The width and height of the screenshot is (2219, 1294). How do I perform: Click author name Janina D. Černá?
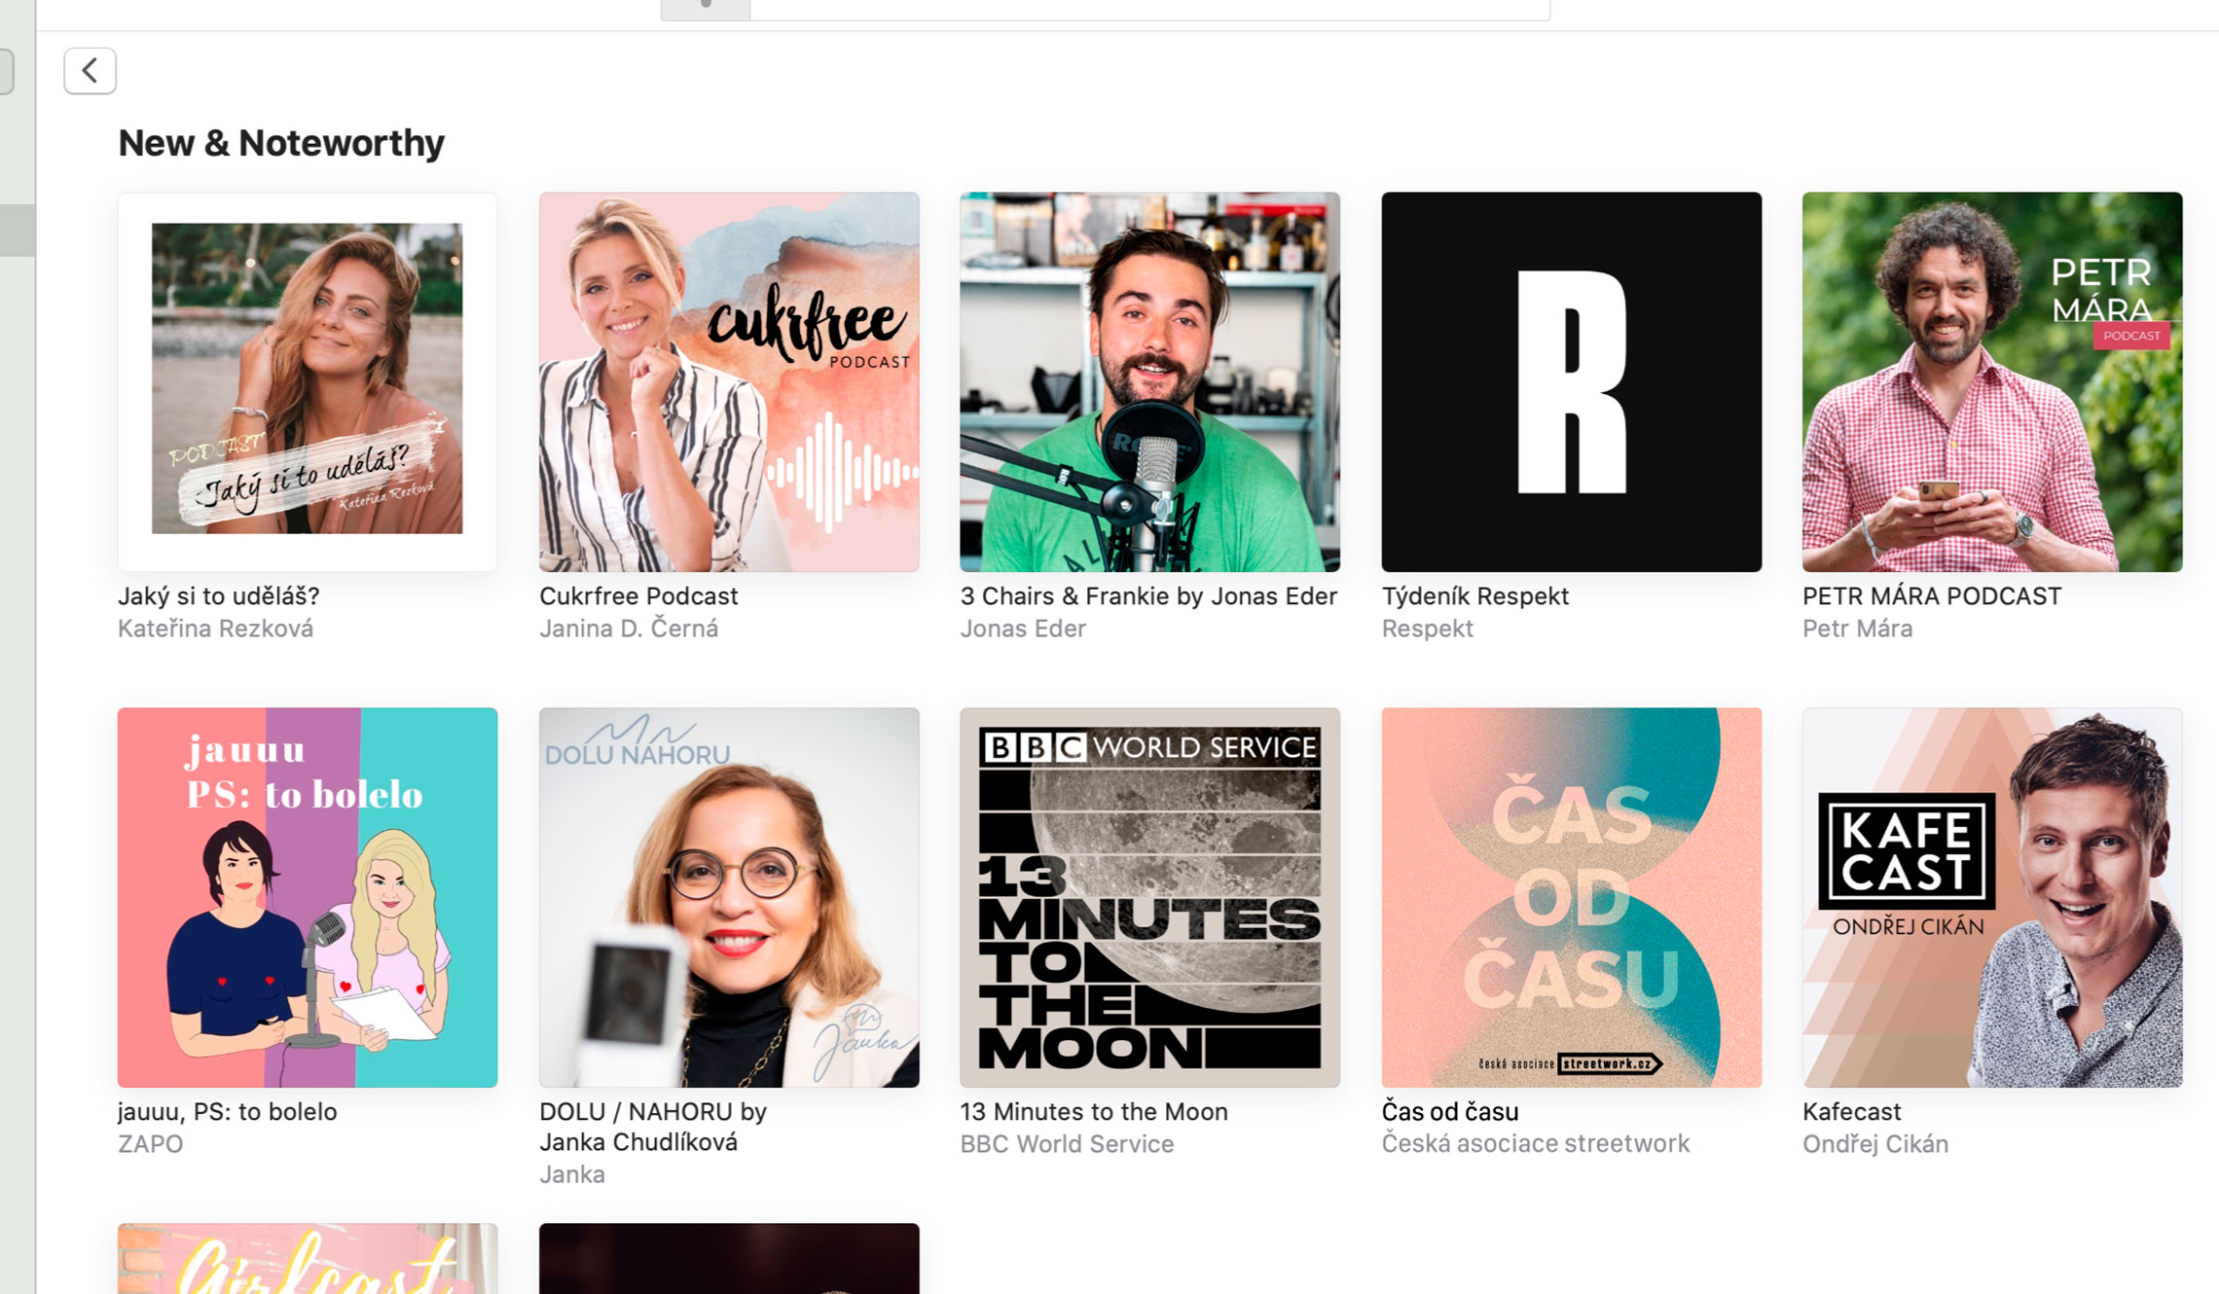click(x=629, y=629)
